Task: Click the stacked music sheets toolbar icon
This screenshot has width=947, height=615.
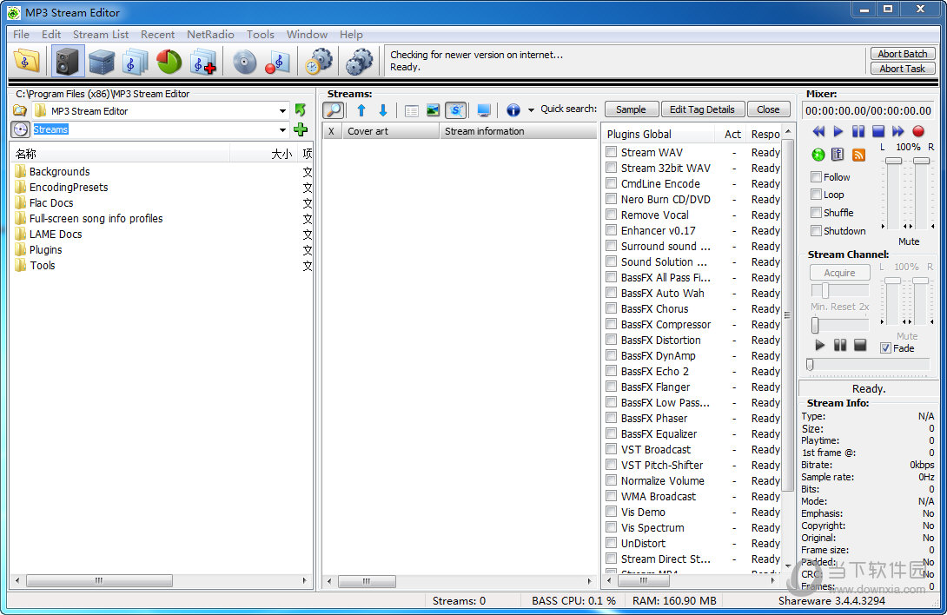Action: [x=135, y=61]
